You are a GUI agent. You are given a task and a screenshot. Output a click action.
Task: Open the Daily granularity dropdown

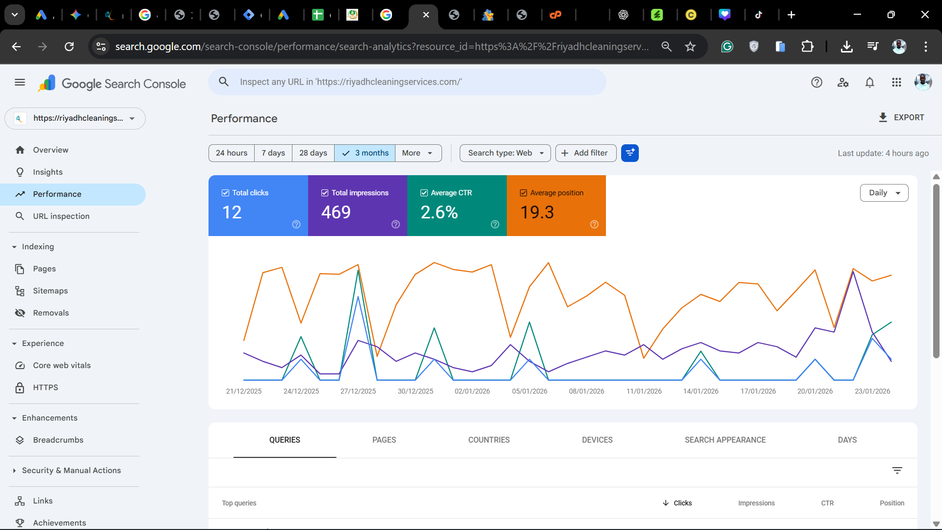(x=884, y=193)
